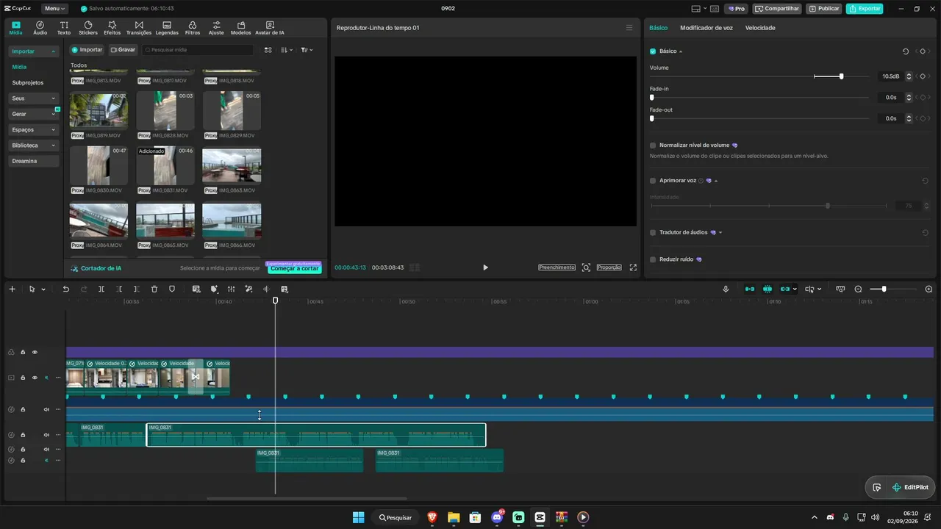
Task: Enable the Reduzir ruído checkbox
Action: click(x=653, y=259)
